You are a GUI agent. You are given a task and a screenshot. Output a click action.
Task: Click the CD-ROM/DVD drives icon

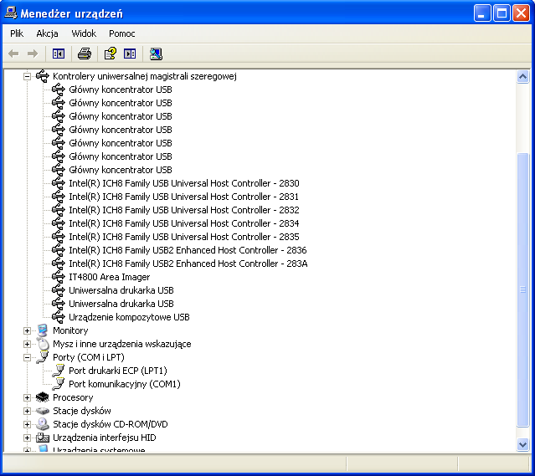[x=43, y=424]
